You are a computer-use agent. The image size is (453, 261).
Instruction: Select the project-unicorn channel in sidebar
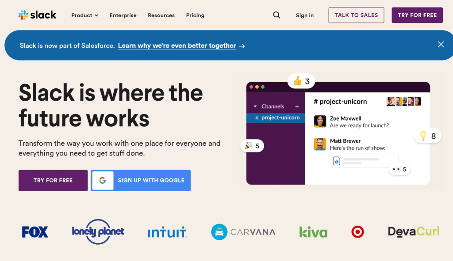(277, 118)
